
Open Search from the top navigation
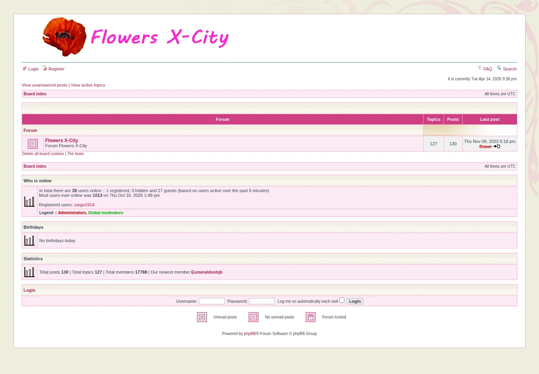tap(509, 69)
